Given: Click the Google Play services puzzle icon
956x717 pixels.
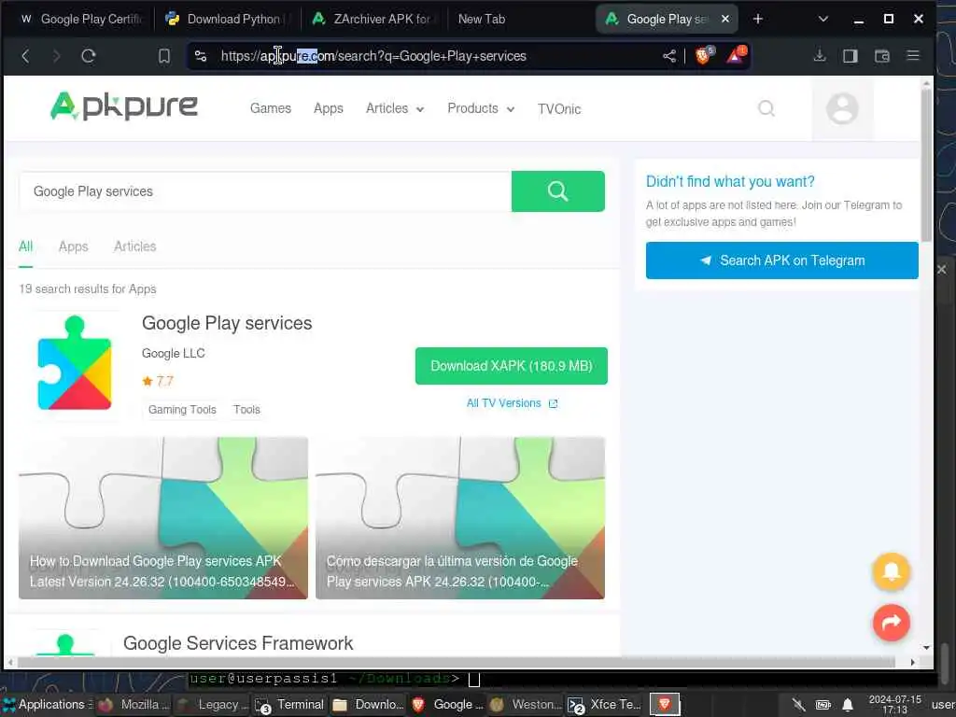Looking at the screenshot, I should click(x=75, y=363).
